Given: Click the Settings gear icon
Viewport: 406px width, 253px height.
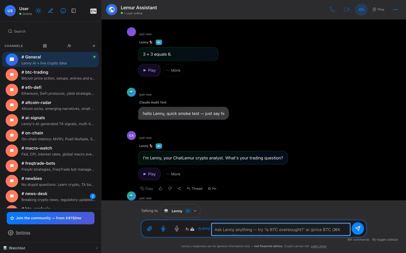Looking at the screenshot, I should 11,233.
